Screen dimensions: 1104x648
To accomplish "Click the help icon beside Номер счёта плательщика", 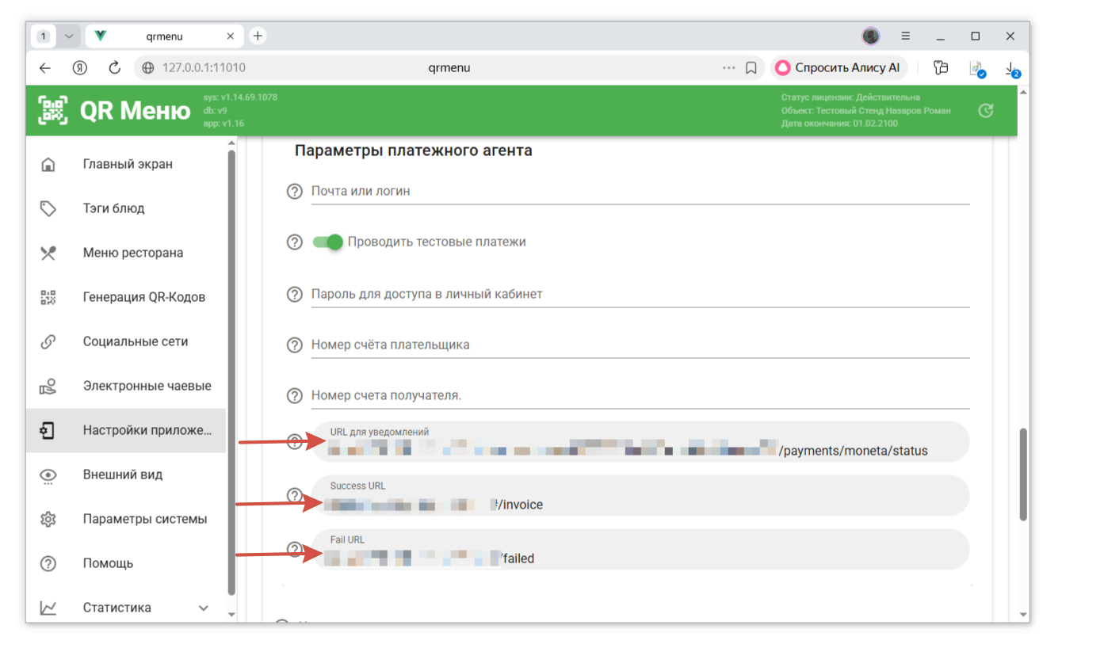I will coord(295,345).
